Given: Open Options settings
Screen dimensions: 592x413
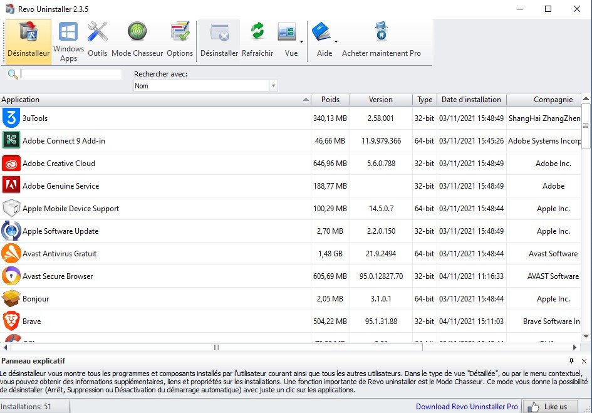Looking at the screenshot, I should [x=180, y=41].
